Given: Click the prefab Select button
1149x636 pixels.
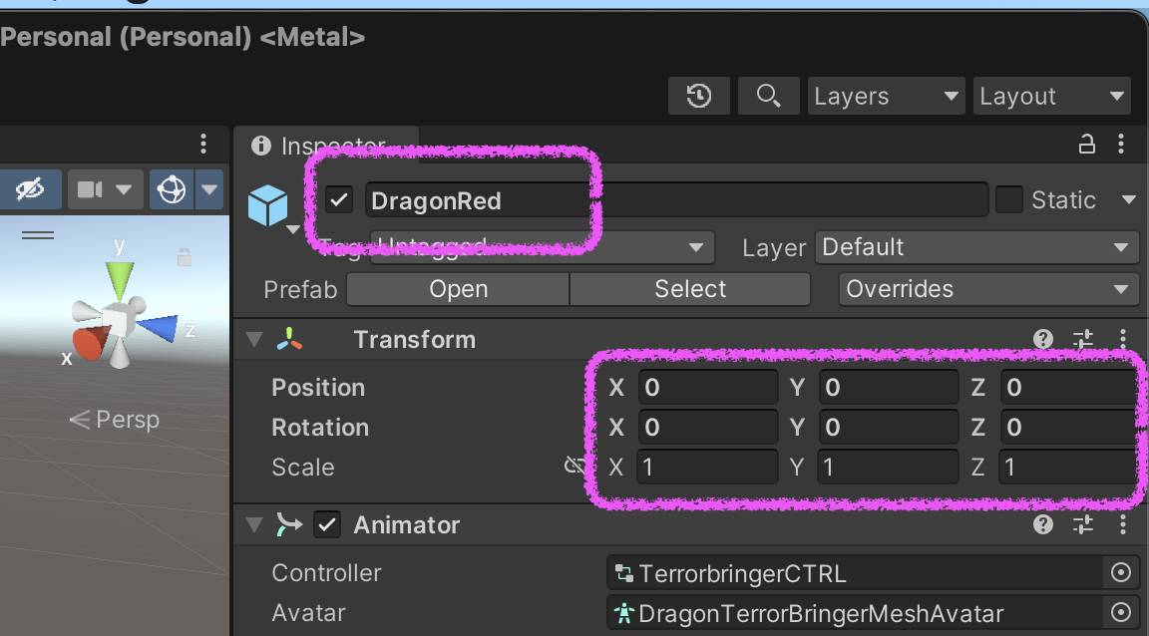Looking at the screenshot, I should pos(690,289).
